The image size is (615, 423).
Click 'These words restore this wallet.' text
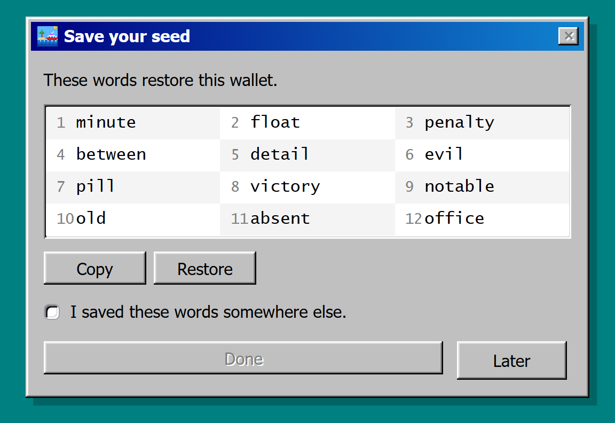[160, 80]
